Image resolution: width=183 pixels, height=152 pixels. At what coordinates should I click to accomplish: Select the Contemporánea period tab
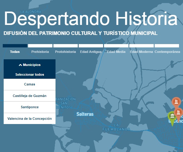(167, 52)
